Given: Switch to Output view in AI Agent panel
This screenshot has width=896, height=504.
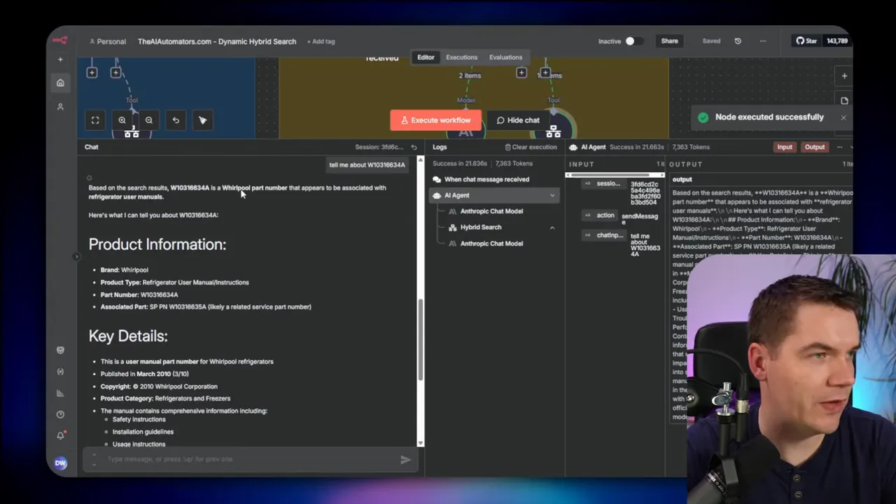Looking at the screenshot, I should click(815, 147).
